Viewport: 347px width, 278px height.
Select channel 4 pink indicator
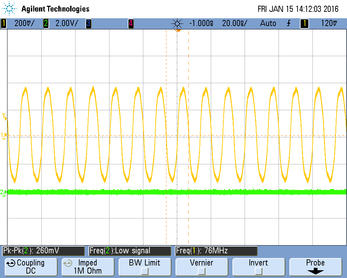click(x=131, y=23)
